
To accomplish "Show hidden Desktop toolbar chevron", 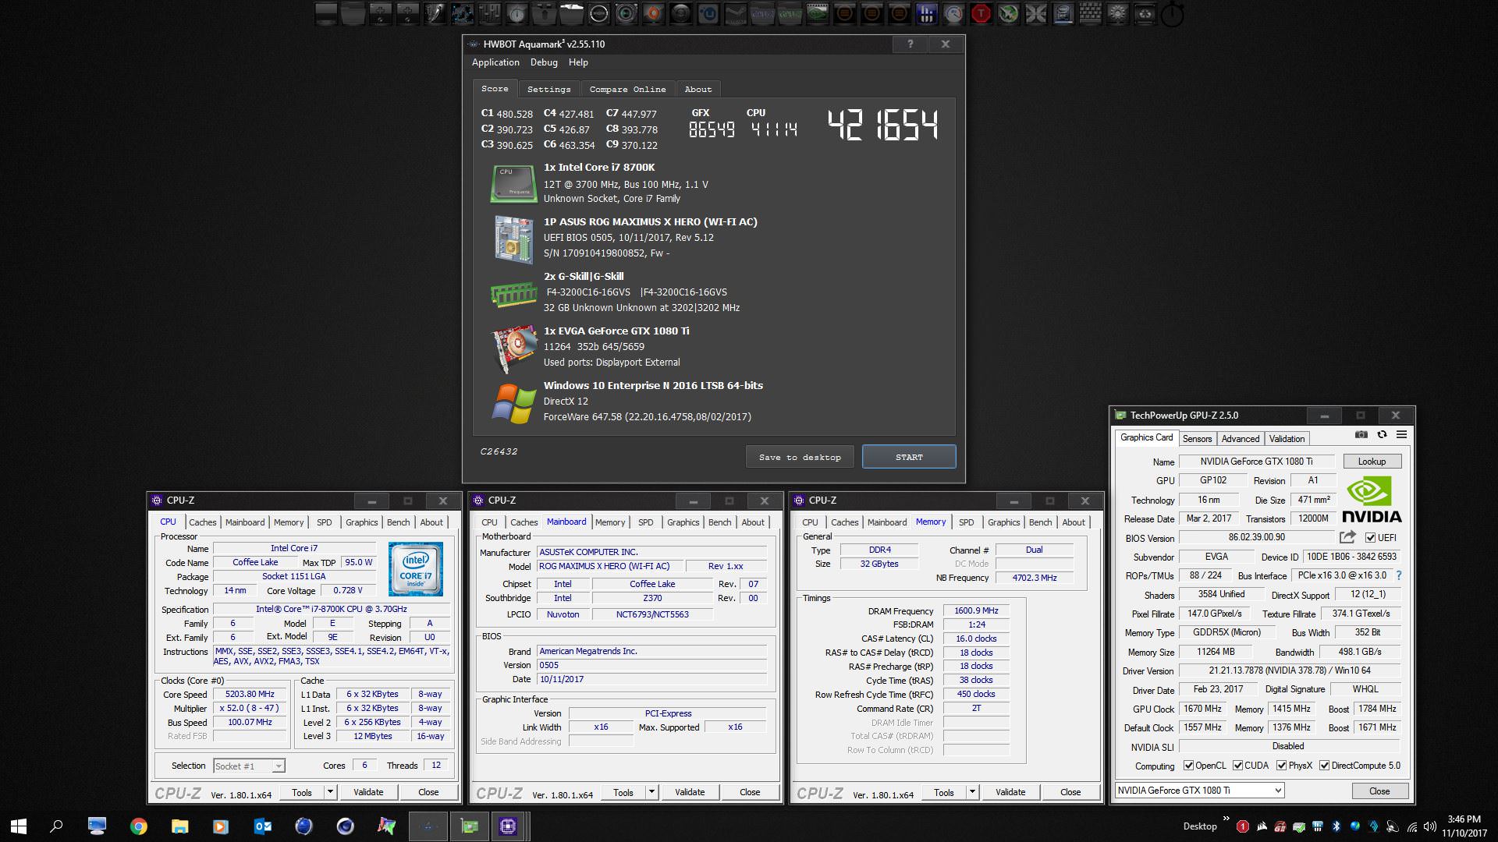I will click(x=1226, y=819).
